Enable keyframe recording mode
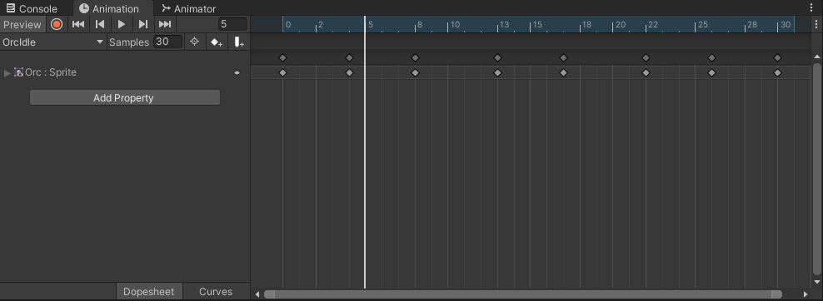Screen dimensions: 823x301 [57, 24]
